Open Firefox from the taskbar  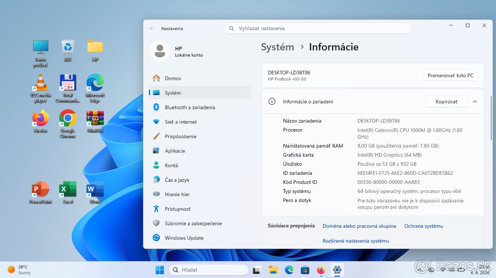tap(321, 270)
